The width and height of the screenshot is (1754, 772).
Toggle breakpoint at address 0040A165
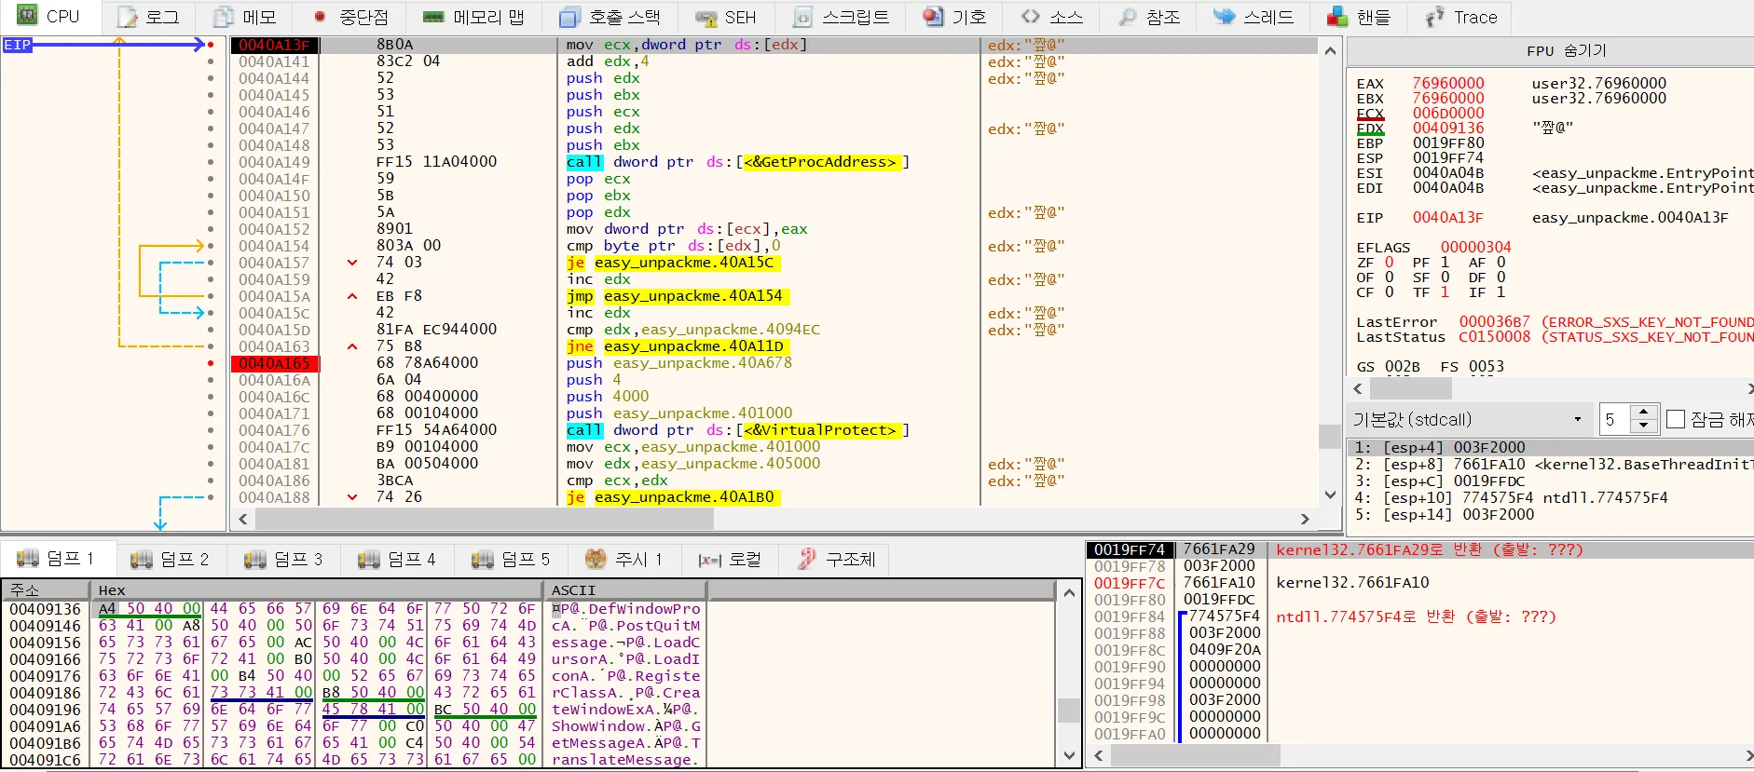[x=211, y=363]
